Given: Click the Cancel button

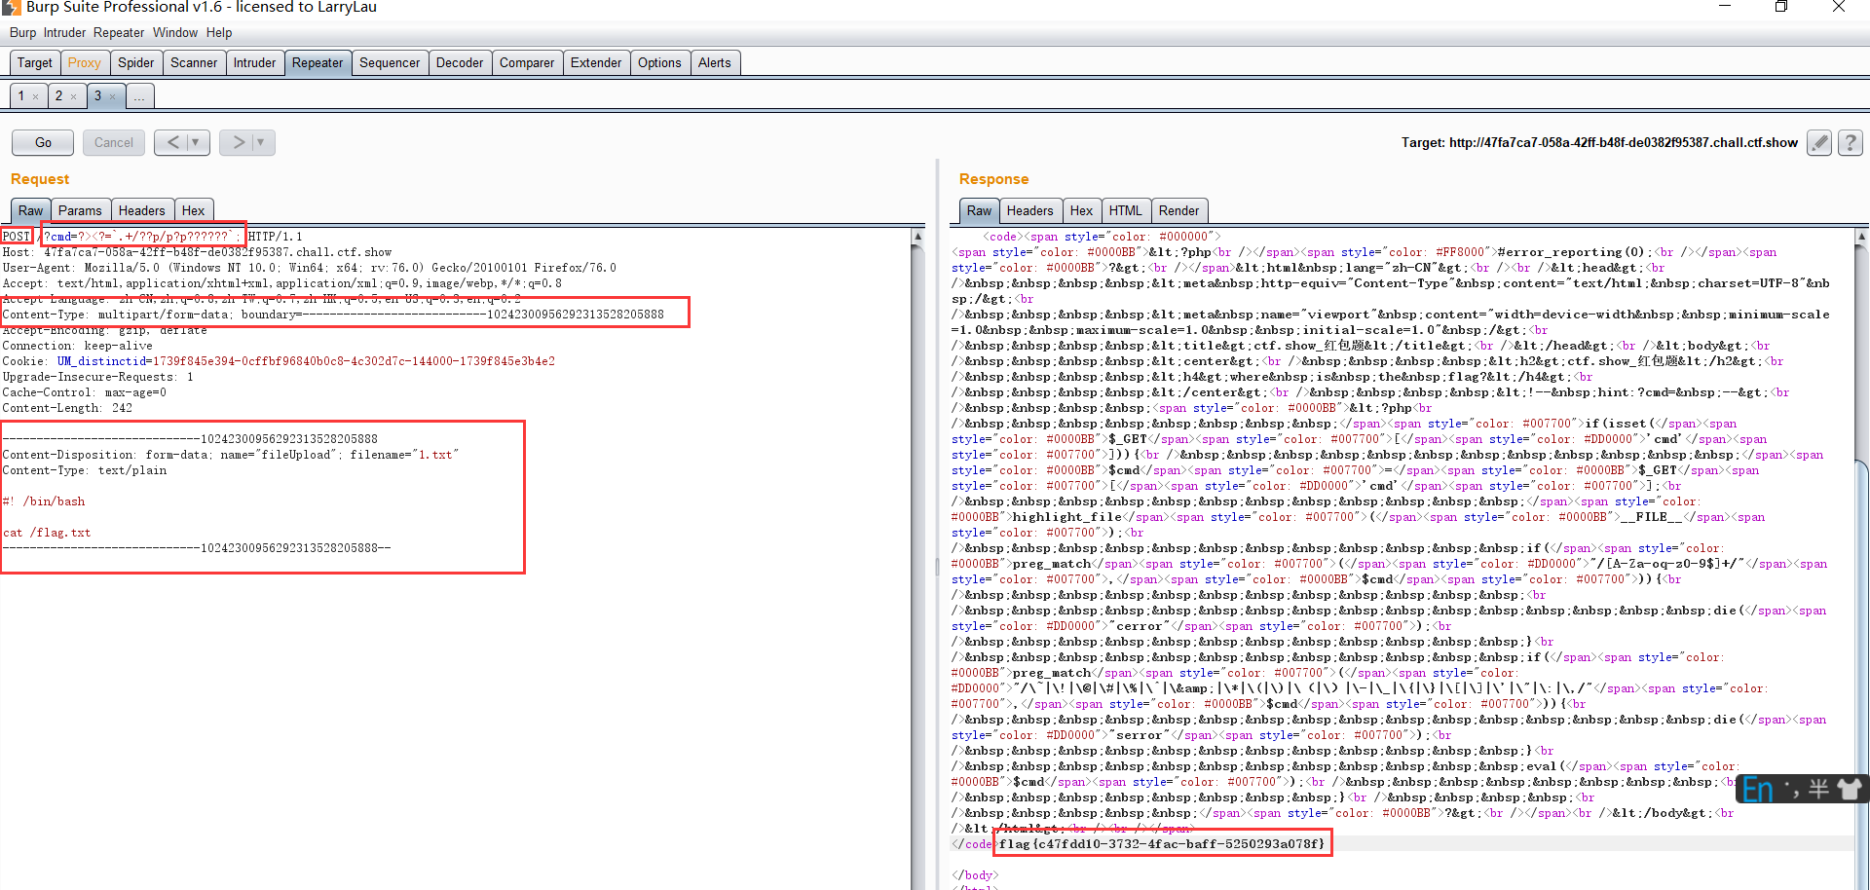Looking at the screenshot, I should [114, 142].
